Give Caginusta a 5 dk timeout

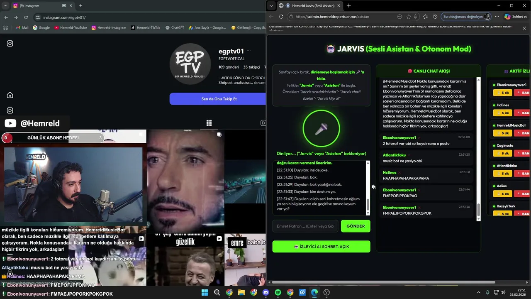502,153
